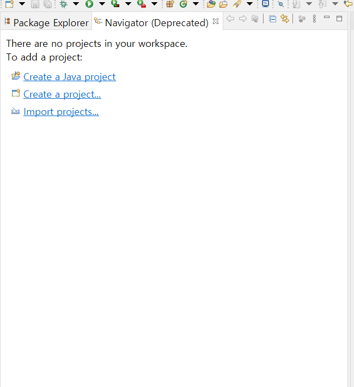Screen dimensions: 354x387
Task: Click the Back arrow in Navigator toolbar
Action: 230,19
